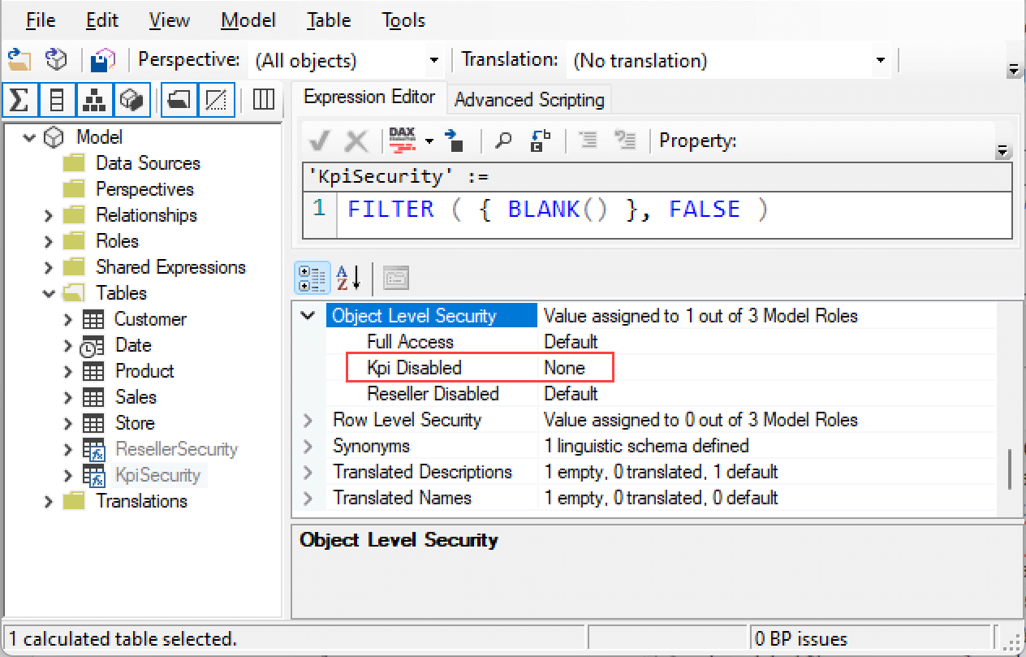Select the KpiSecurity table
The height and width of the screenshot is (657, 1026).
159,475
